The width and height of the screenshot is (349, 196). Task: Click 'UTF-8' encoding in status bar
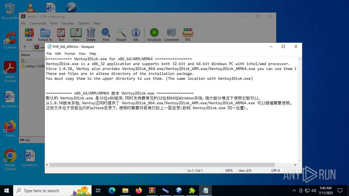click(275, 170)
